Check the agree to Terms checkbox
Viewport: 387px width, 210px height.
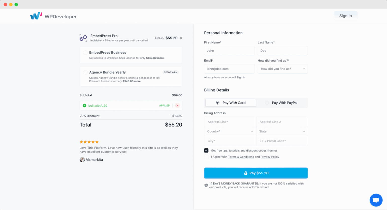(206, 157)
